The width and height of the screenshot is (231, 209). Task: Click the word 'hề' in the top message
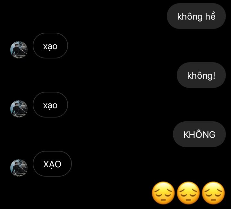210,16
